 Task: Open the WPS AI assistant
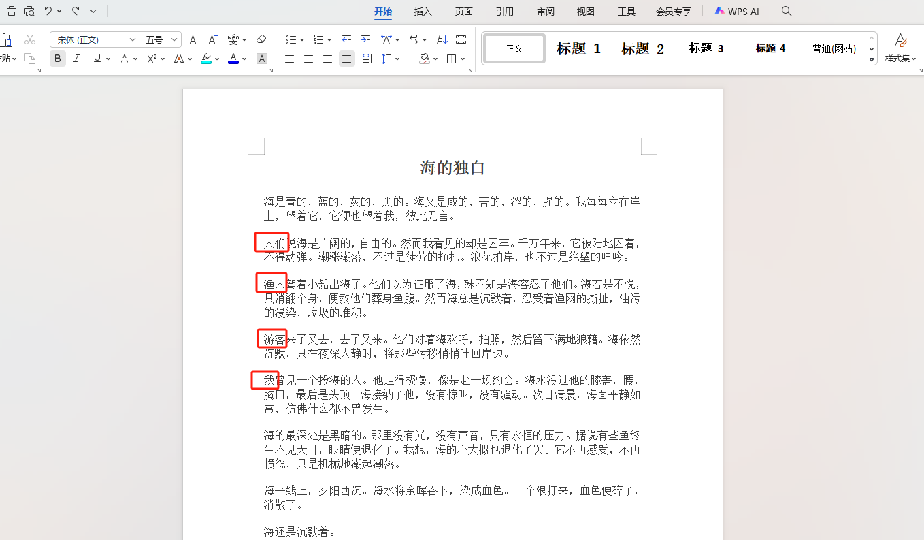pyautogui.click(x=737, y=11)
